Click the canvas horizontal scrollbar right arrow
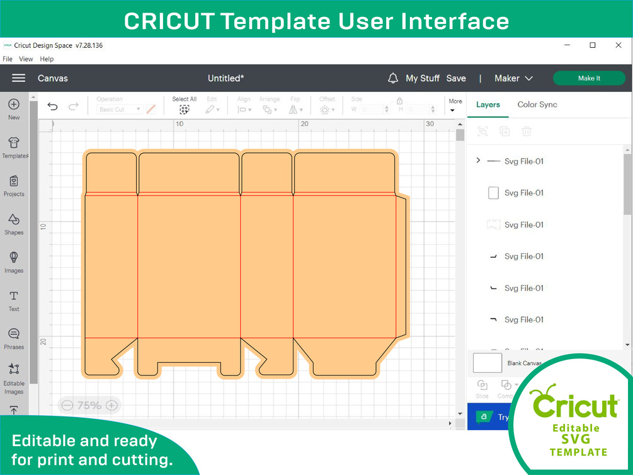 (x=450, y=423)
